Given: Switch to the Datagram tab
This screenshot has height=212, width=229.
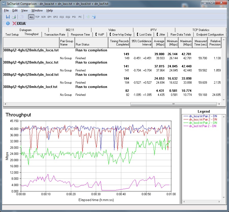Looking at the screenshot, I should [x=26, y=30].
